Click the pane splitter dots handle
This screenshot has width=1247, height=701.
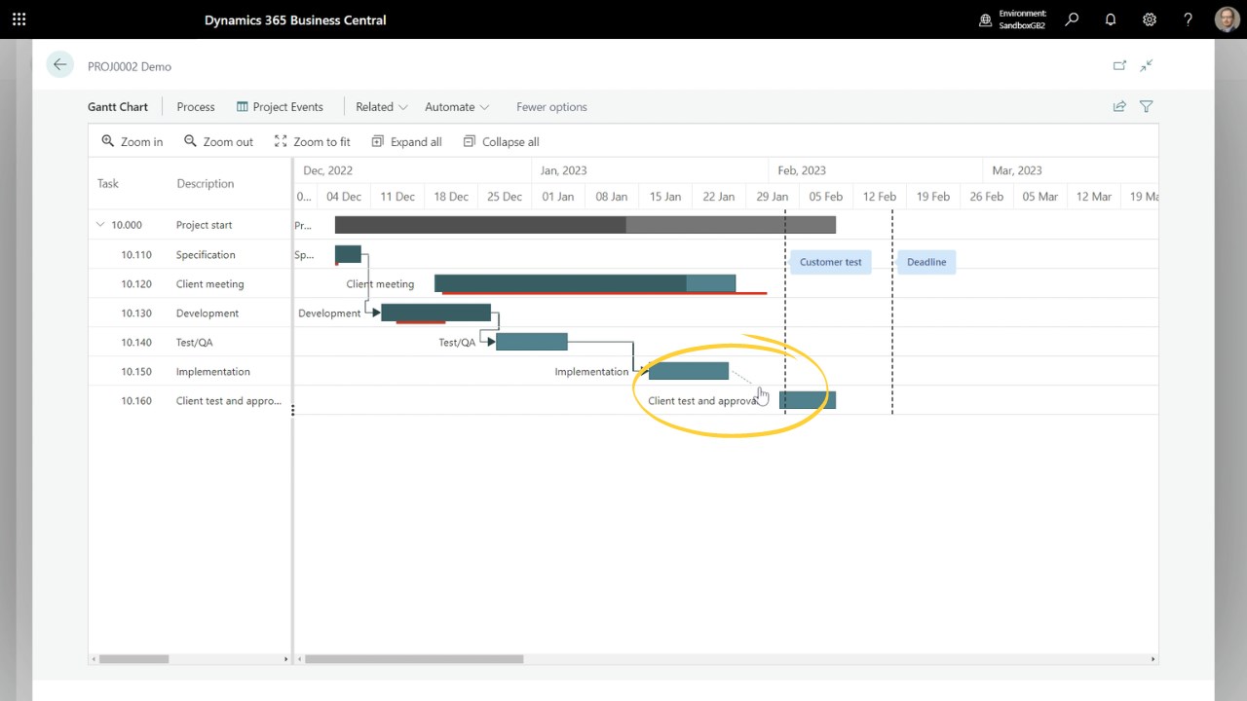292,410
